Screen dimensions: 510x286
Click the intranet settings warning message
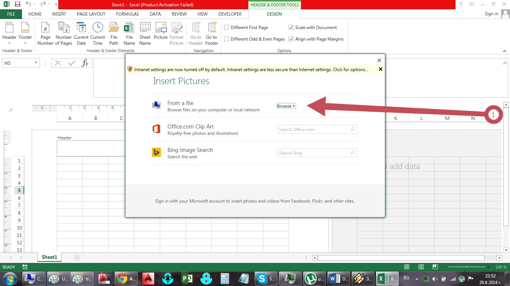[x=251, y=69]
